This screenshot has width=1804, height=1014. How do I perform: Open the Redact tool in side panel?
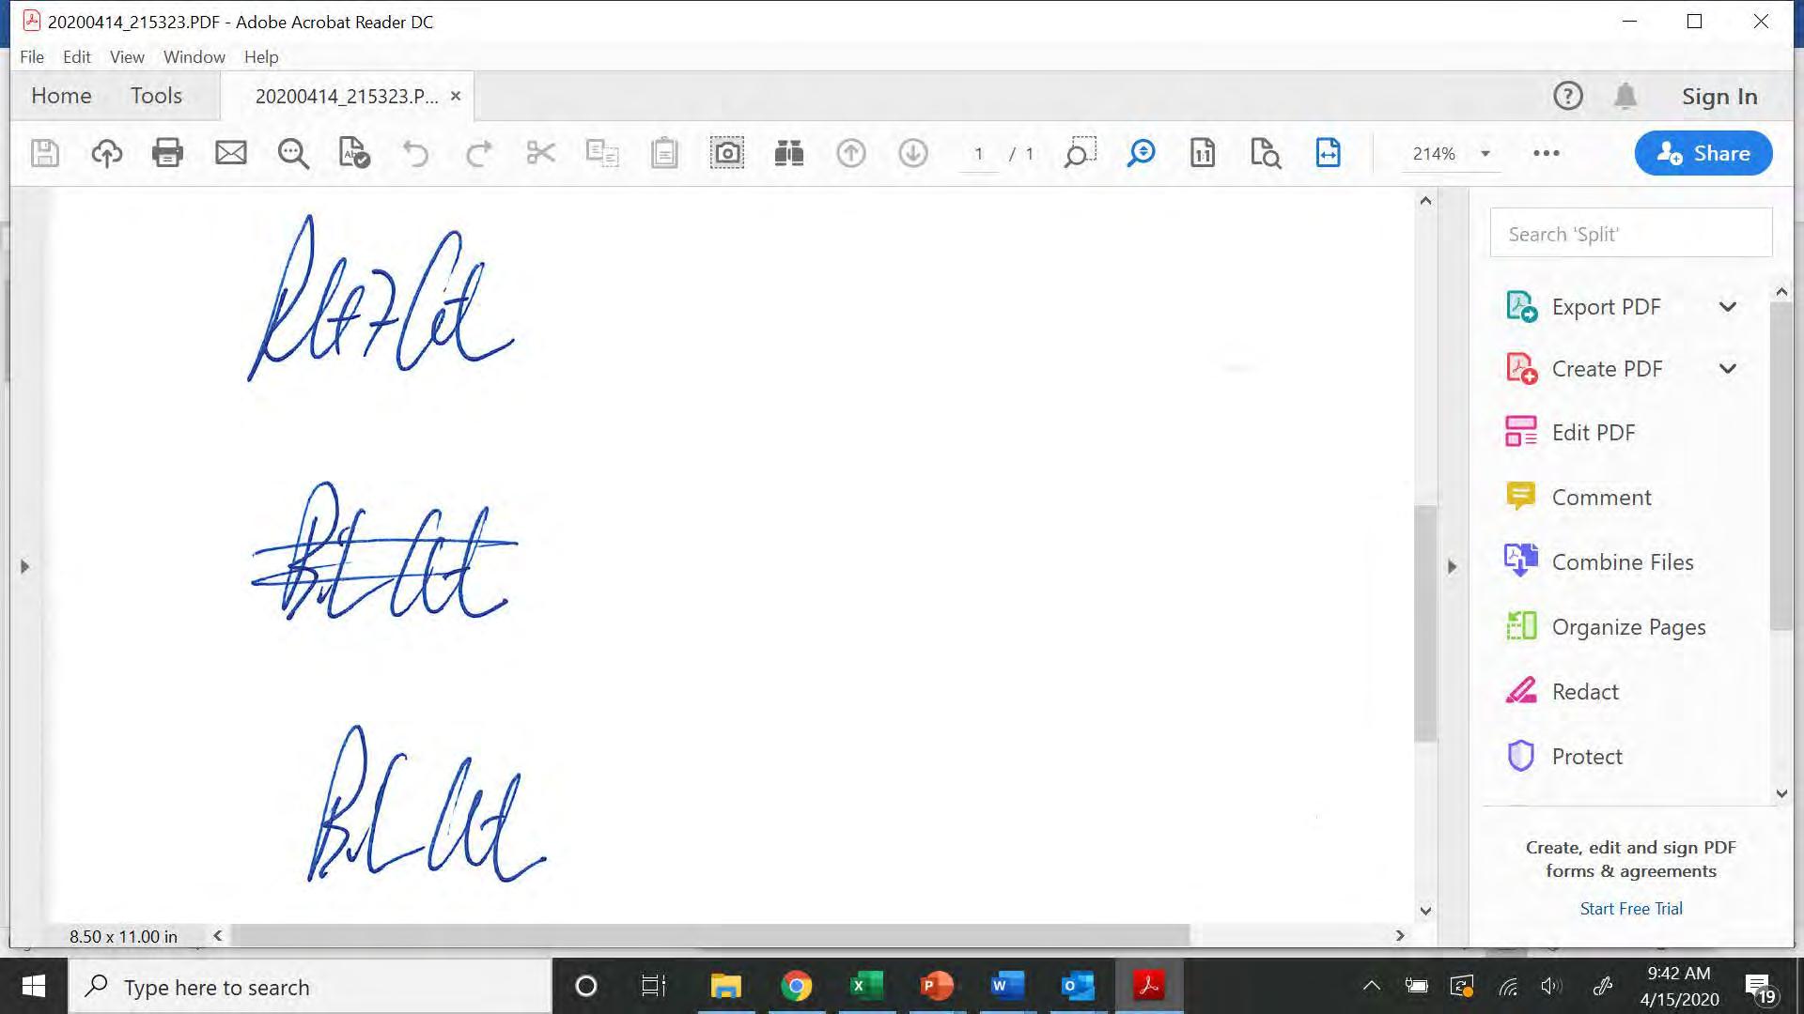pyautogui.click(x=1584, y=692)
